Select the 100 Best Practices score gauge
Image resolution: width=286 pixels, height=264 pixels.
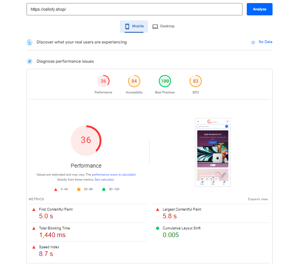[x=165, y=81]
